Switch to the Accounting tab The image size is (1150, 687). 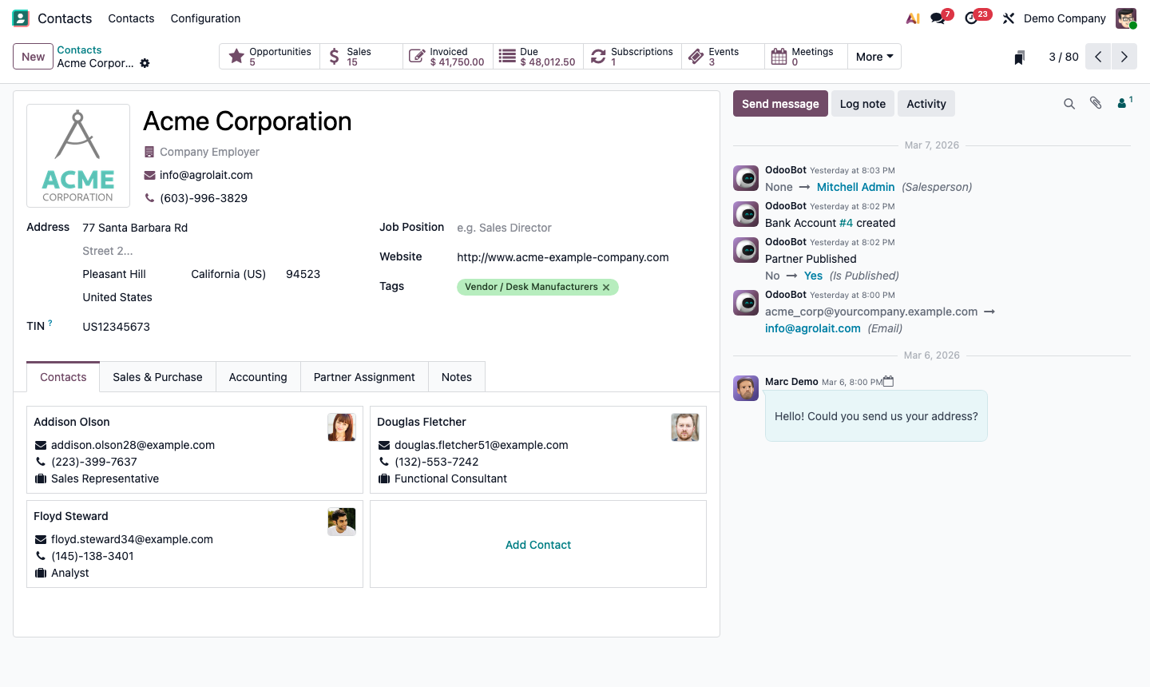click(257, 376)
